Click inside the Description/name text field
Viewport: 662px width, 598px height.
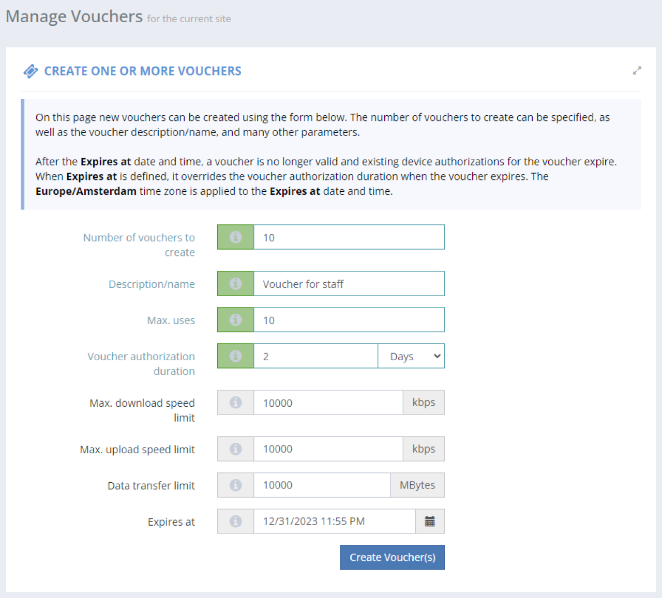[x=349, y=283]
